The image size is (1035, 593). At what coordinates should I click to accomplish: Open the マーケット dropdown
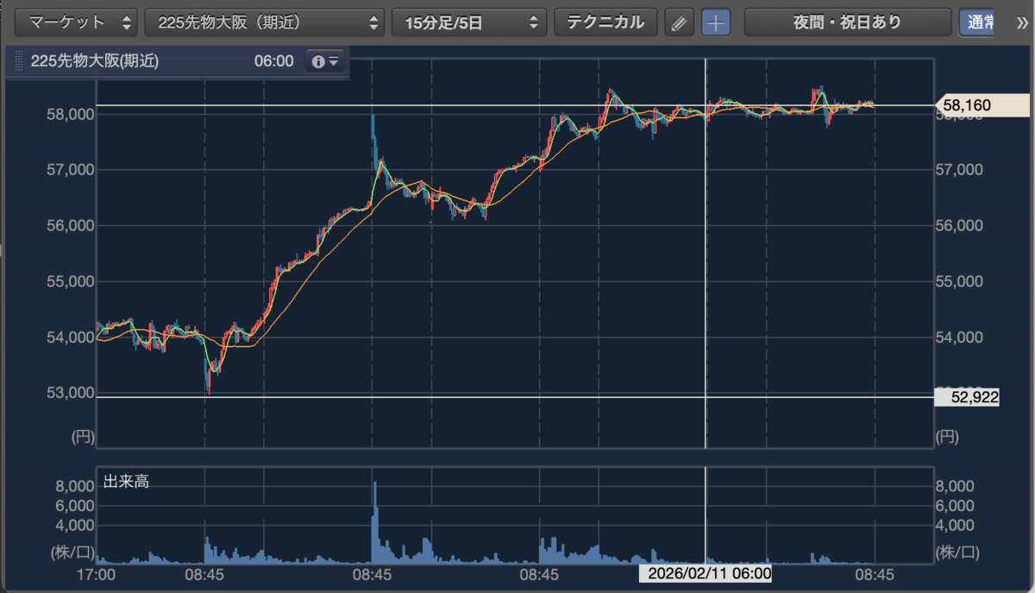pyautogui.click(x=76, y=22)
